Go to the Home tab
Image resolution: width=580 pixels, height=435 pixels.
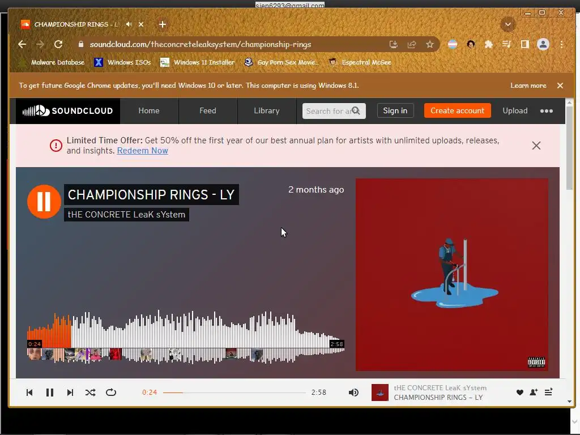point(149,111)
